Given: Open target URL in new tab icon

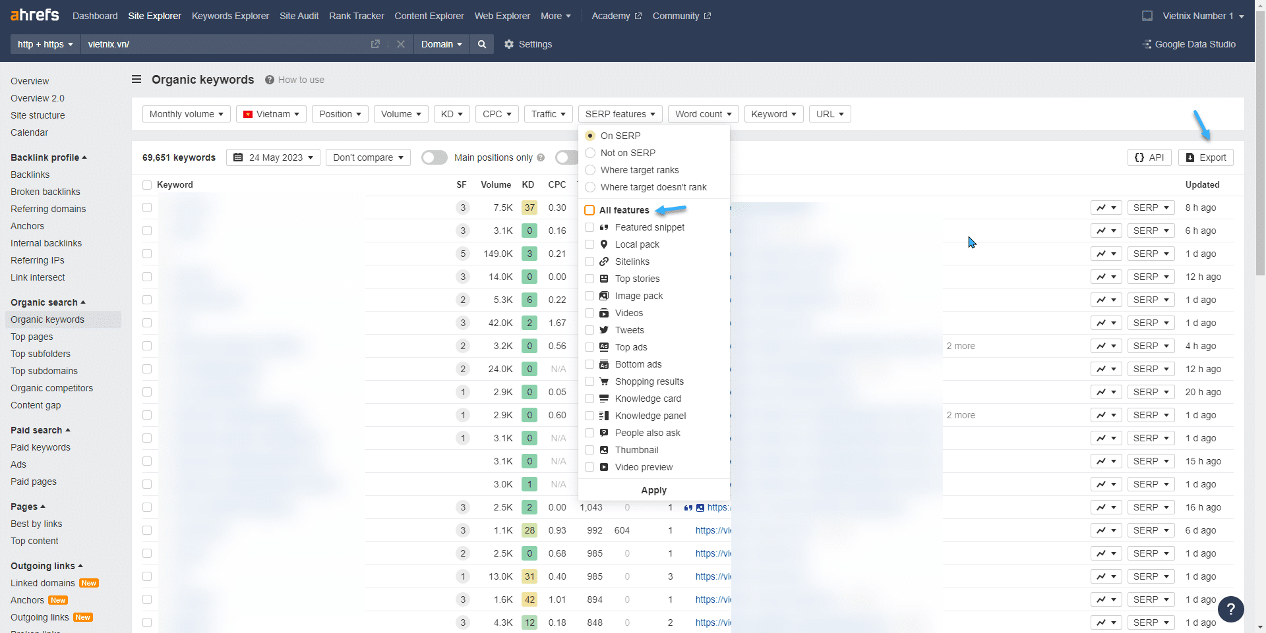Looking at the screenshot, I should (x=375, y=44).
